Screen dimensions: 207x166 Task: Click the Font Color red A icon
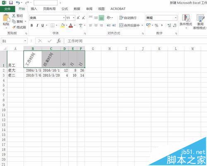point(71,25)
